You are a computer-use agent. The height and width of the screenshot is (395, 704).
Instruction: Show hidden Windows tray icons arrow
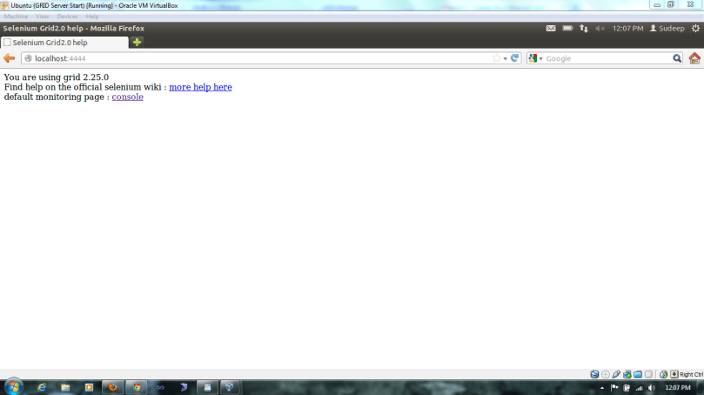click(602, 388)
